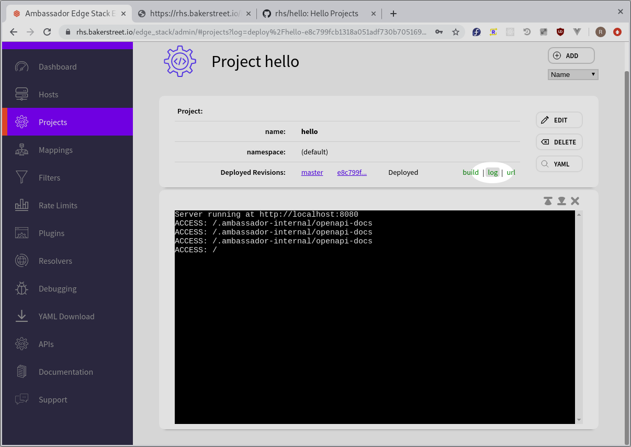Reload the page

click(47, 32)
